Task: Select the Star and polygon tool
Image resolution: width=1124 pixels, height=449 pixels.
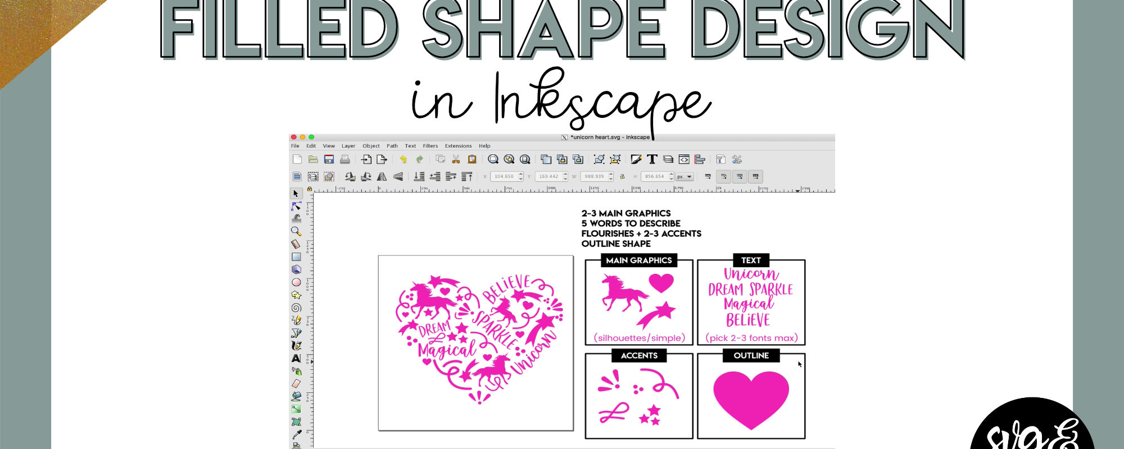Action: click(296, 295)
